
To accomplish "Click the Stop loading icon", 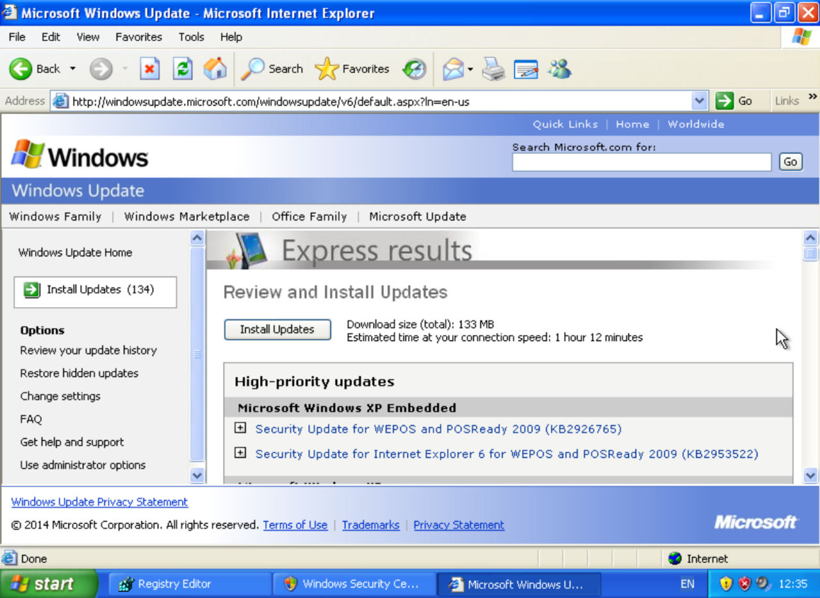I will click(x=150, y=69).
